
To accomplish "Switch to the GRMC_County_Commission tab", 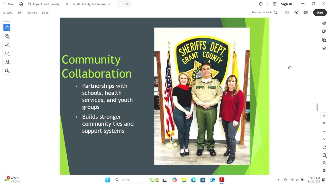I will 93,4.
